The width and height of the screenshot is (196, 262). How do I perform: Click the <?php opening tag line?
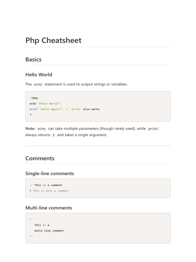pos(34,98)
